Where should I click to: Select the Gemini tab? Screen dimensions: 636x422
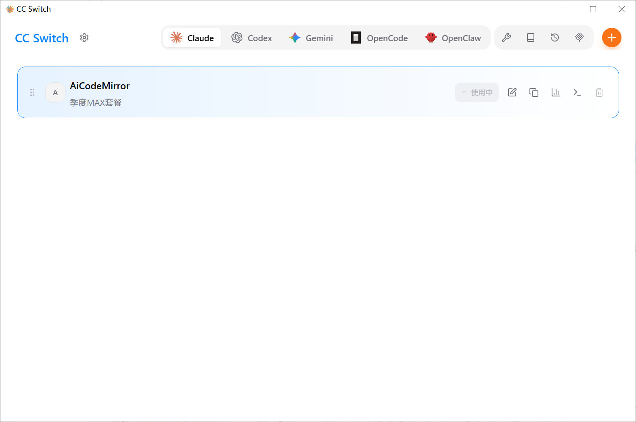point(311,38)
